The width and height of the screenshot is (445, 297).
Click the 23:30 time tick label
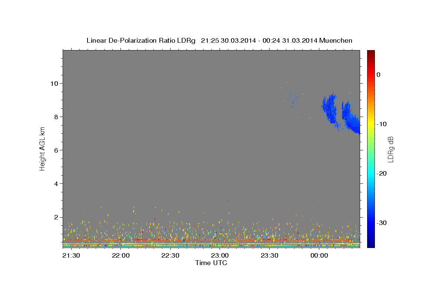pos(270,256)
